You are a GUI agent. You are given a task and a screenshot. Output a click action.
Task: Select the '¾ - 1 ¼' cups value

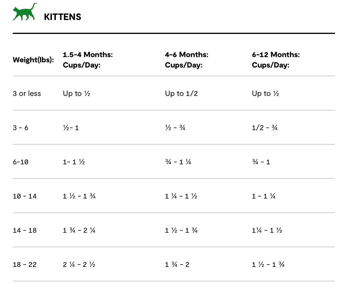pos(178,162)
